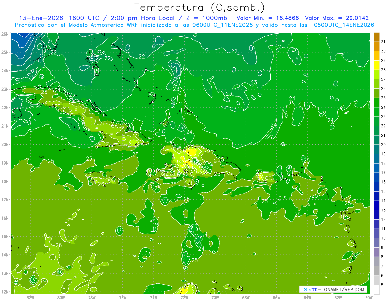Click the '19N' latitude axis label
Image resolution: width=392 pixels, height=302 pixels.
click(5, 163)
